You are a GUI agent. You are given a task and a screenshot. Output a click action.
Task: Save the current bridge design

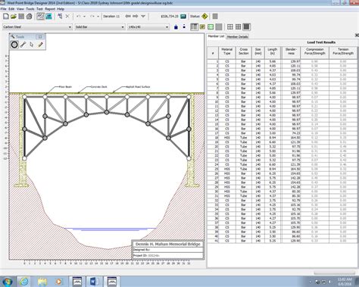[x=21, y=17]
